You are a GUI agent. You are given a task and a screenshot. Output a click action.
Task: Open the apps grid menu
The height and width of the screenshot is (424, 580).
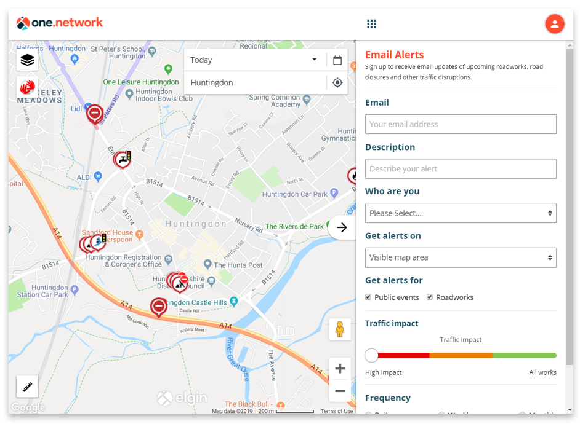coord(371,24)
